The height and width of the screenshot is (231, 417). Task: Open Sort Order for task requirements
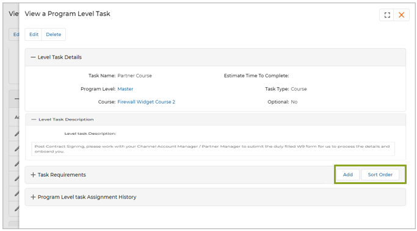(380, 175)
